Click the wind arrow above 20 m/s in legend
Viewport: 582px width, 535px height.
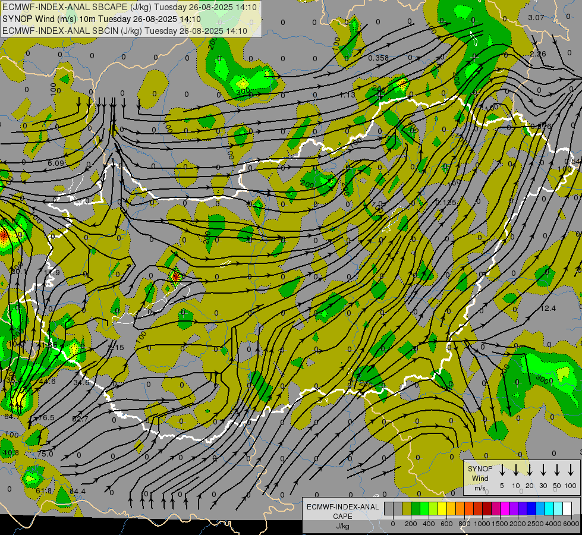tap(530, 470)
